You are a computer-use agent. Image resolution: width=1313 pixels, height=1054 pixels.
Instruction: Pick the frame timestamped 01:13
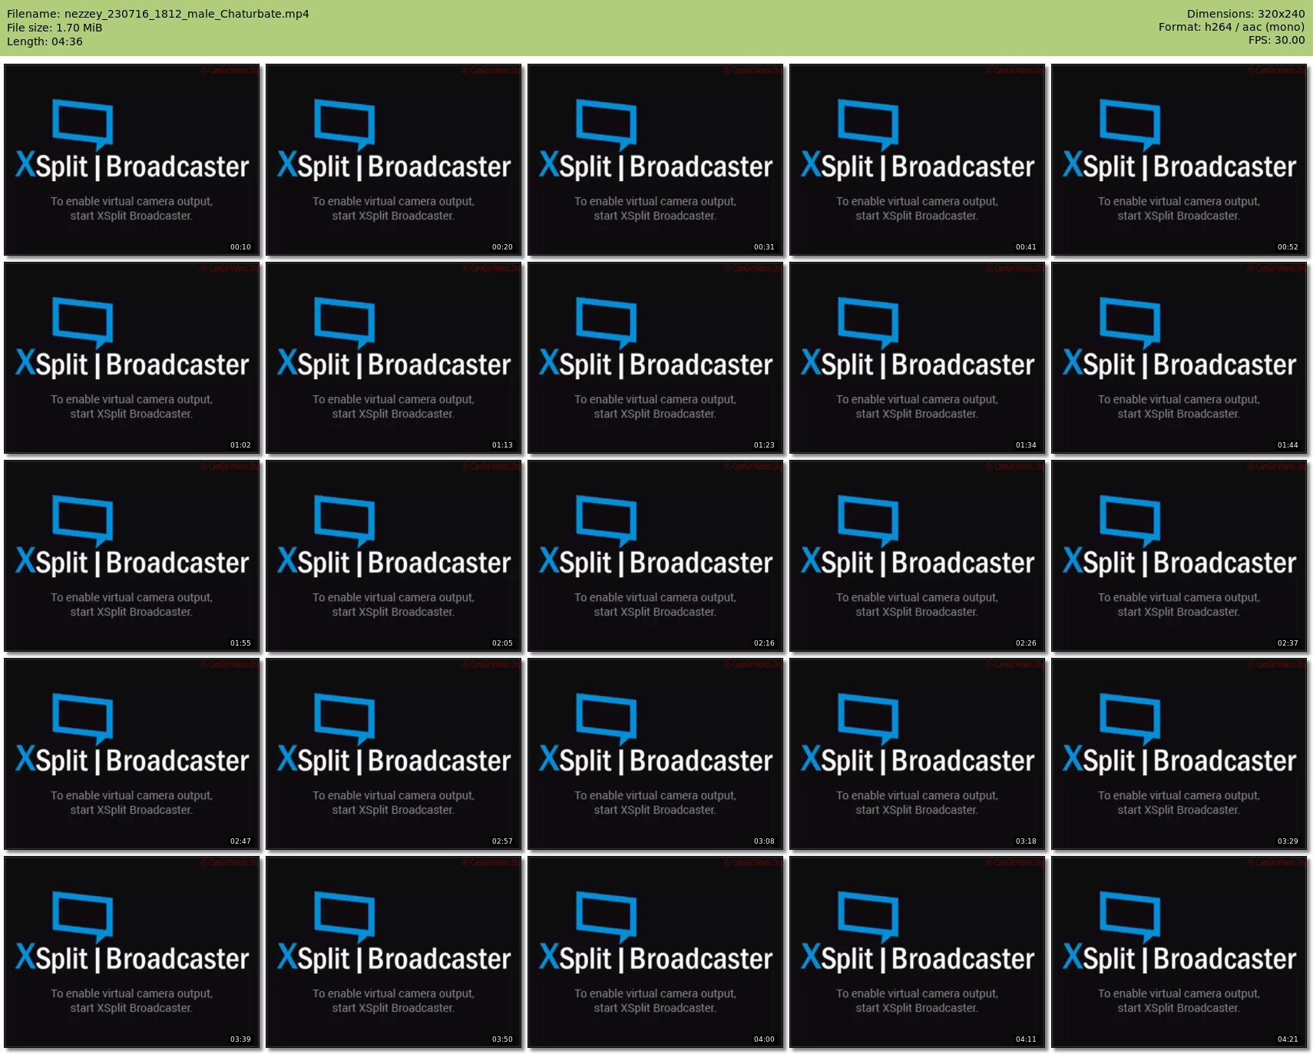(x=394, y=358)
